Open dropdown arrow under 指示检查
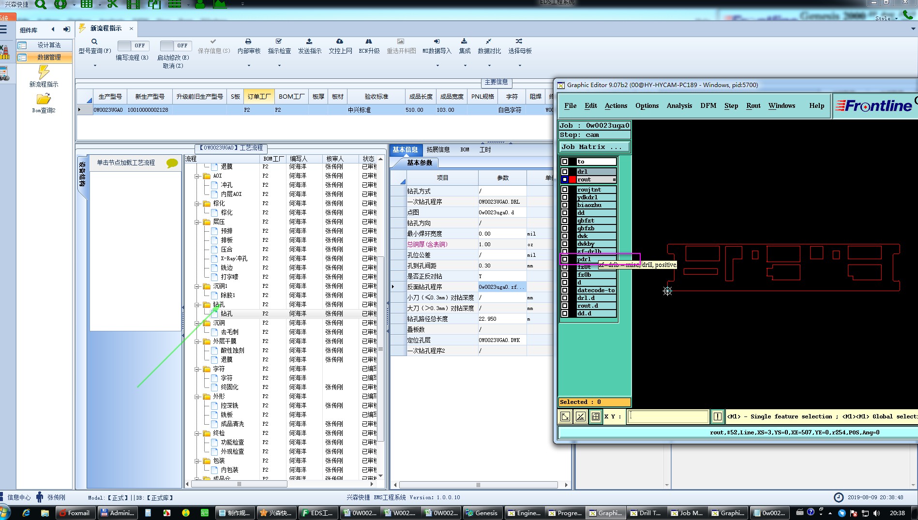Image resolution: width=918 pixels, height=520 pixels. 279,65
